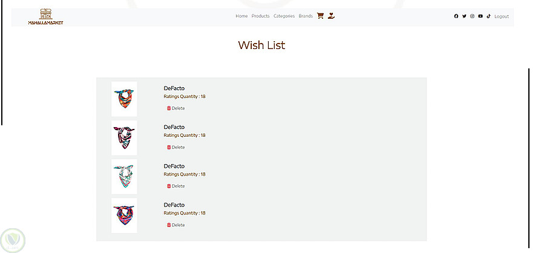Open the YouTube social icon
This screenshot has width=541, height=253.
pos(480,16)
